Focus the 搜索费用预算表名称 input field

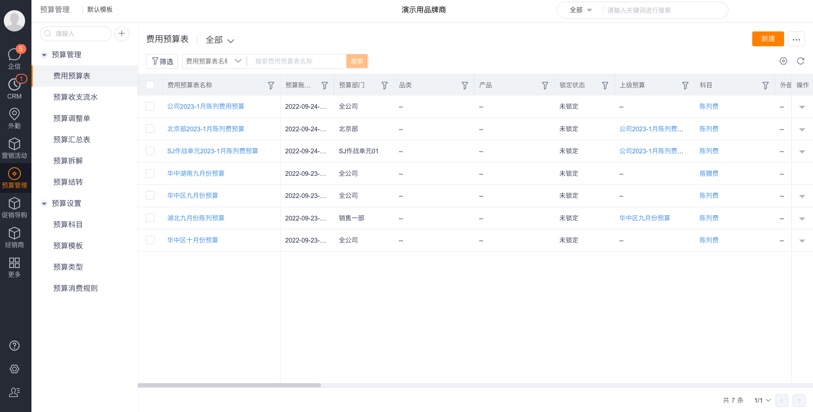point(297,61)
